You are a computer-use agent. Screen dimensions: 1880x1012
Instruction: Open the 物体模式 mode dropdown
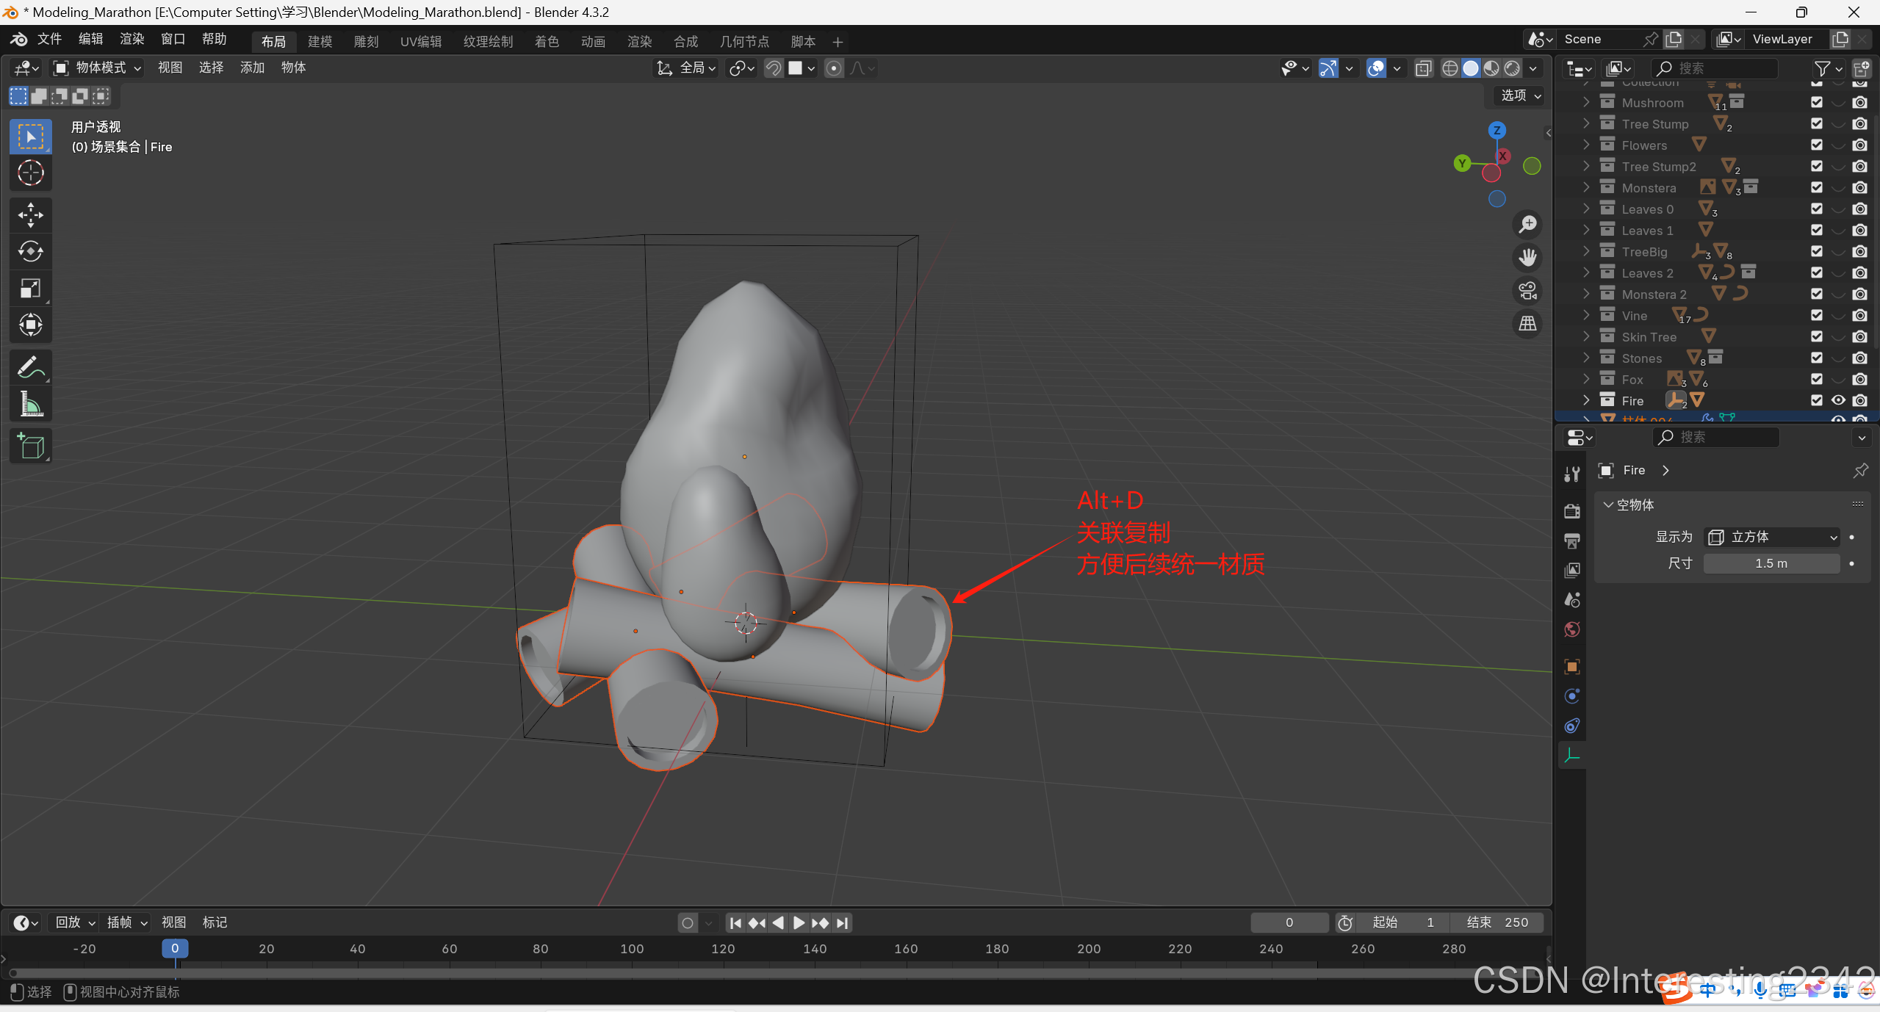pyautogui.click(x=98, y=68)
